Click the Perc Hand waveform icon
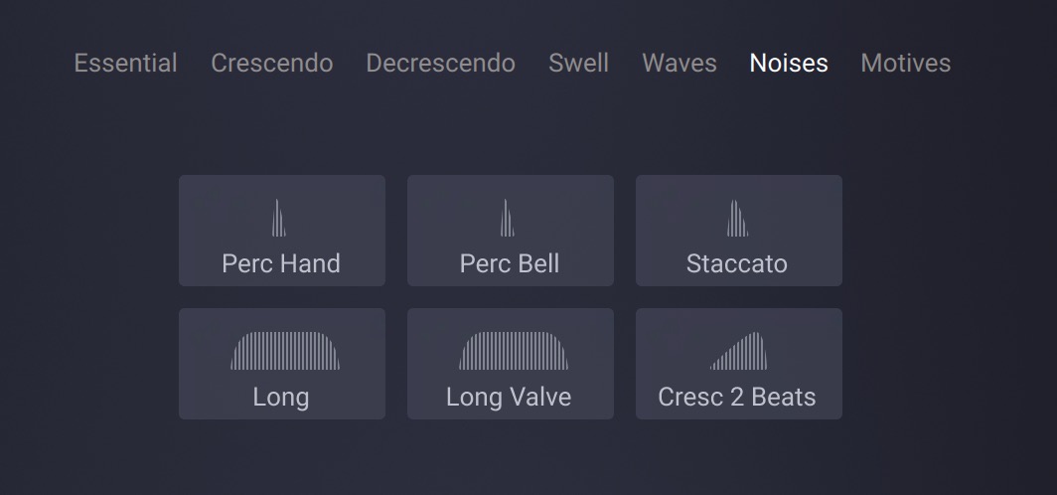Screen dimensions: 1057x495 (279, 219)
